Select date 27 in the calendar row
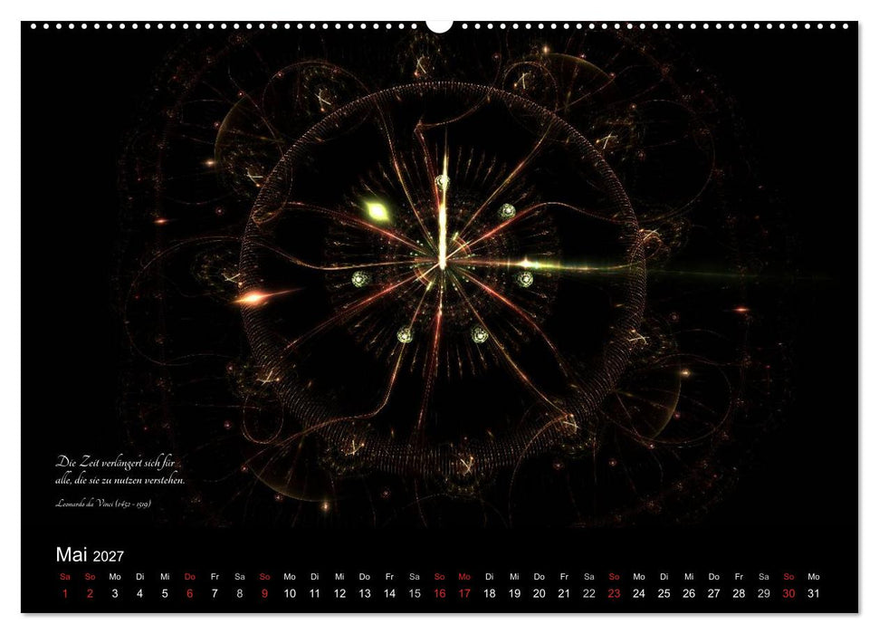879x634 pixels. [x=713, y=593]
